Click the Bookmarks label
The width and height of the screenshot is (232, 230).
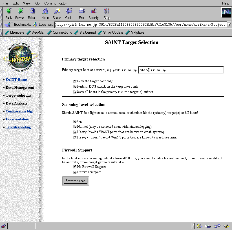tap(23, 25)
